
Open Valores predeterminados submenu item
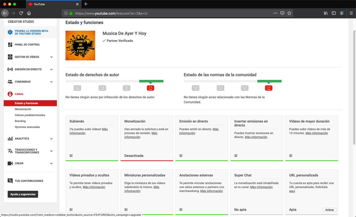[x=30, y=115]
